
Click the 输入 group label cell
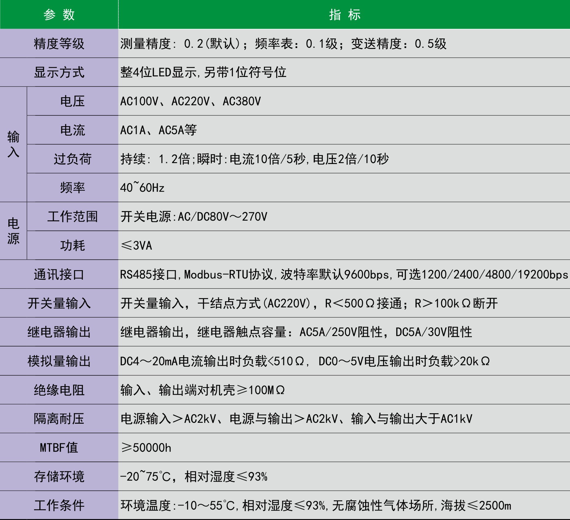coord(13,144)
